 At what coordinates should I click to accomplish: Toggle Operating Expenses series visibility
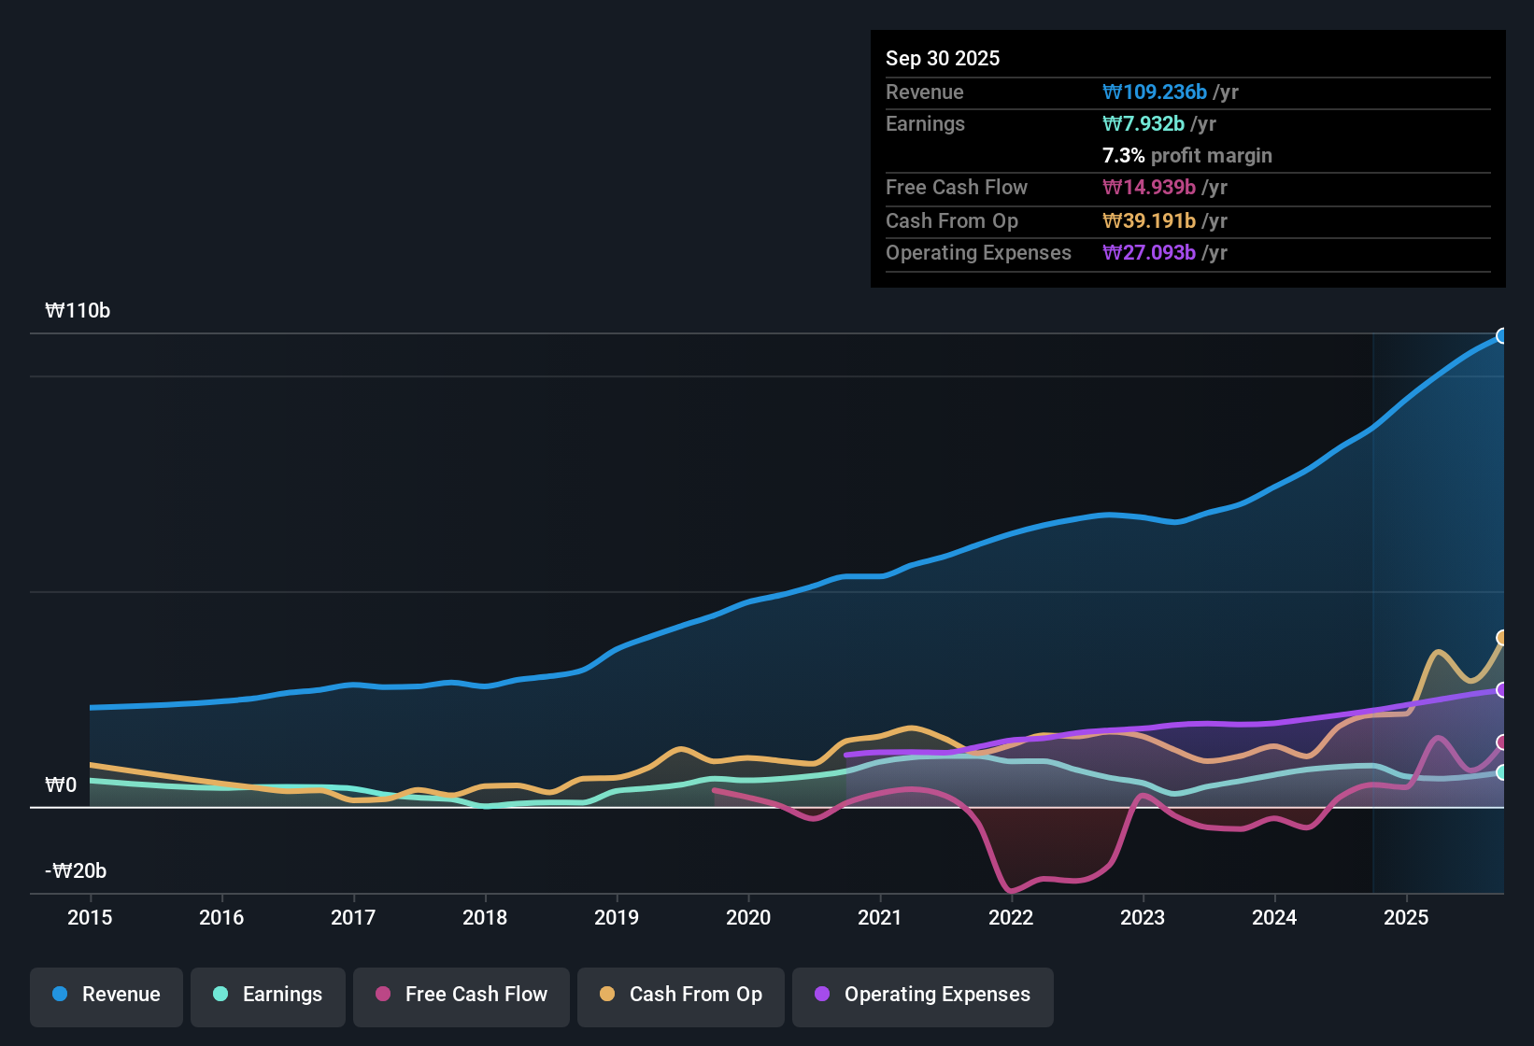pos(922,996)
